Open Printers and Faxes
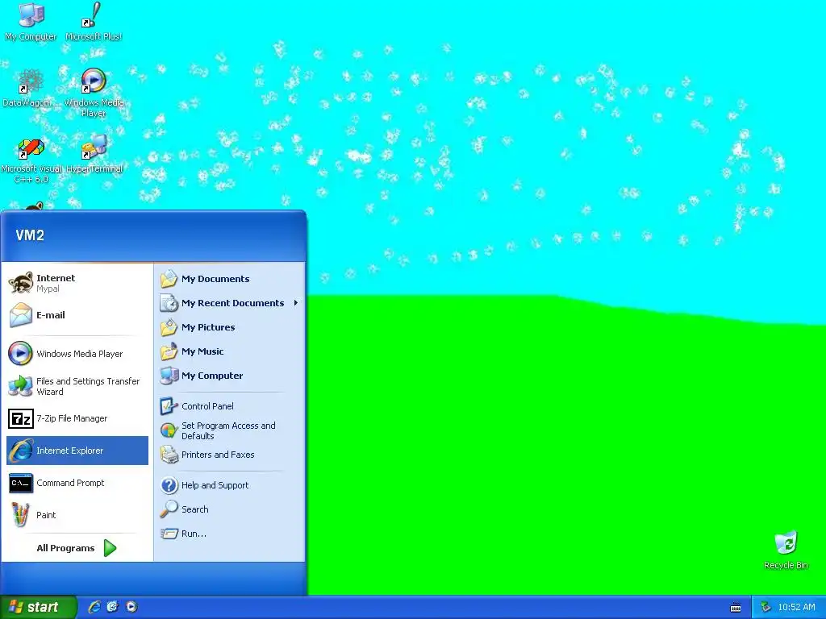The height and width of the screenshot is (619, 826). pyautogui.click(x=230, y=455)
